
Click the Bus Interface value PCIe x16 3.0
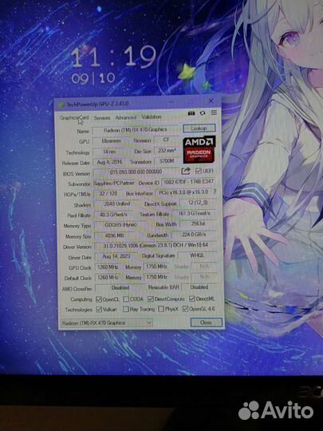pyautogui.click(x=183, y=192)
